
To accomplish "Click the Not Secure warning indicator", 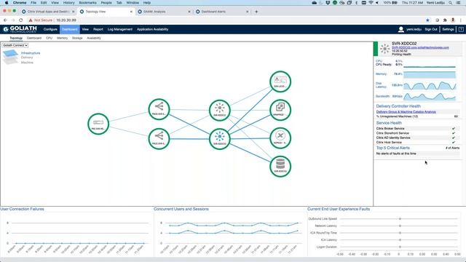I will tap(41, 20).
